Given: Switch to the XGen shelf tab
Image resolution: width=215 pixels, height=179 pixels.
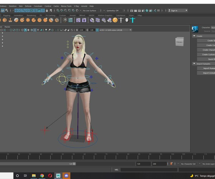Looking at the screenshot, I should 131,15.
